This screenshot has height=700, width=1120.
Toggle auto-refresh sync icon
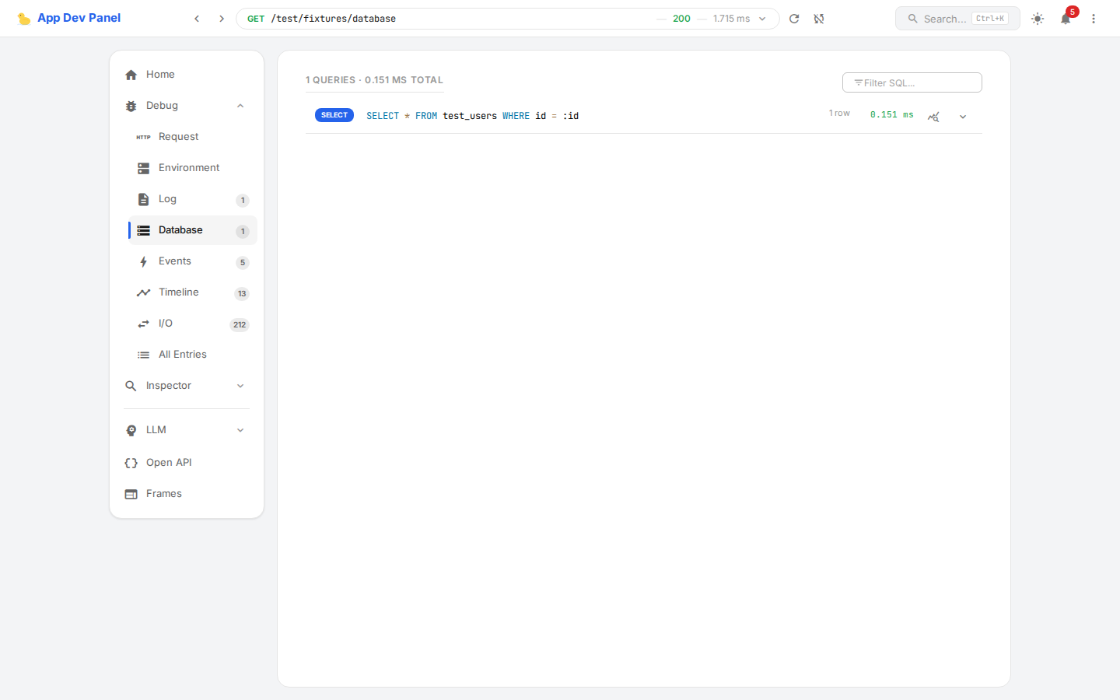pyautogui.click(x=819, y=19)
